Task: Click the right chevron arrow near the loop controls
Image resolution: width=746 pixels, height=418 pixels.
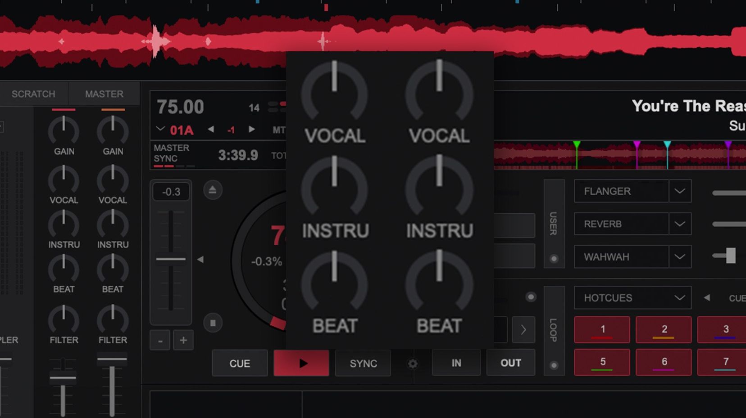Action: coord(523,330)
